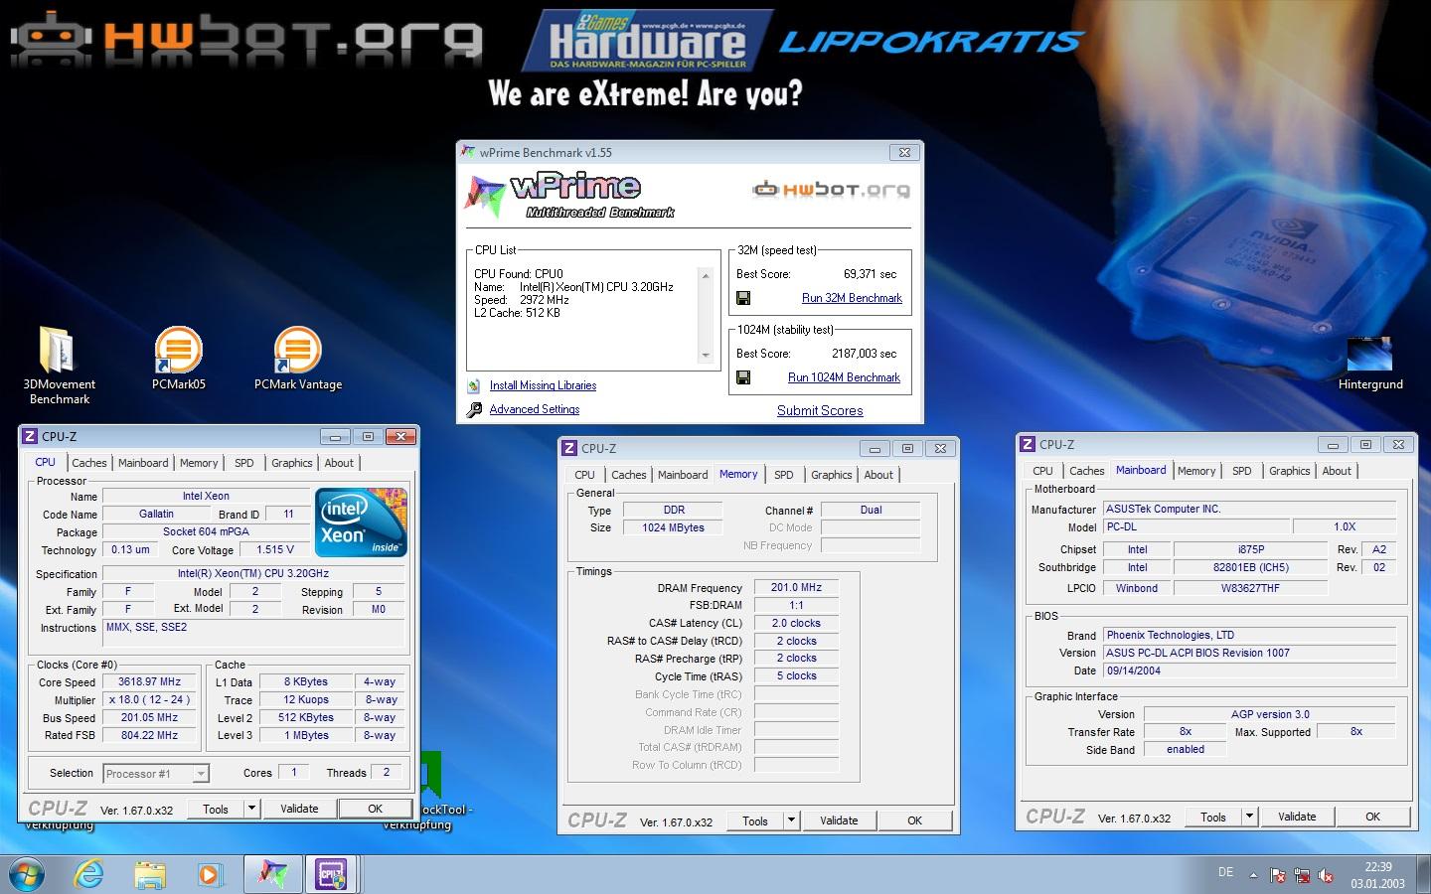Click the CPU-Z title bar icon of the Mainboard window
The width and height of the screenshot is (1431, 894).
click(x=1028, y=444)
